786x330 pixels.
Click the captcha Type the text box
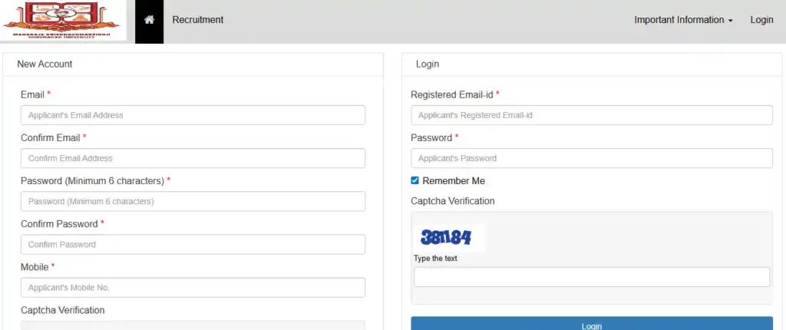coord(591,277)
